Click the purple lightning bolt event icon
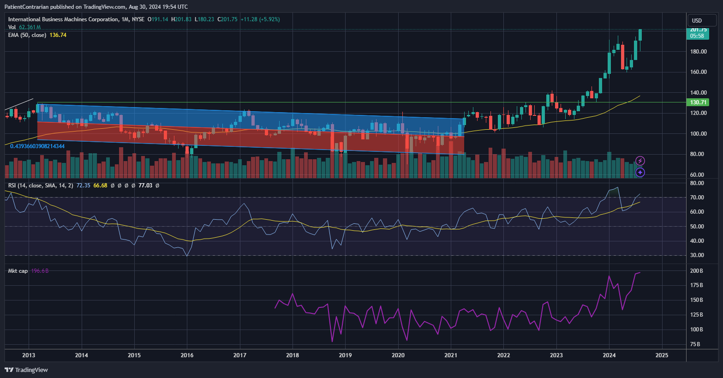723x378 pixels. (640, 161)
